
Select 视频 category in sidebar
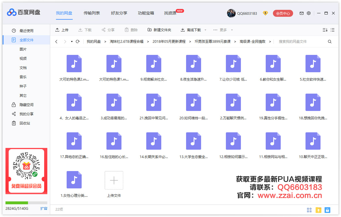(23, 59)
